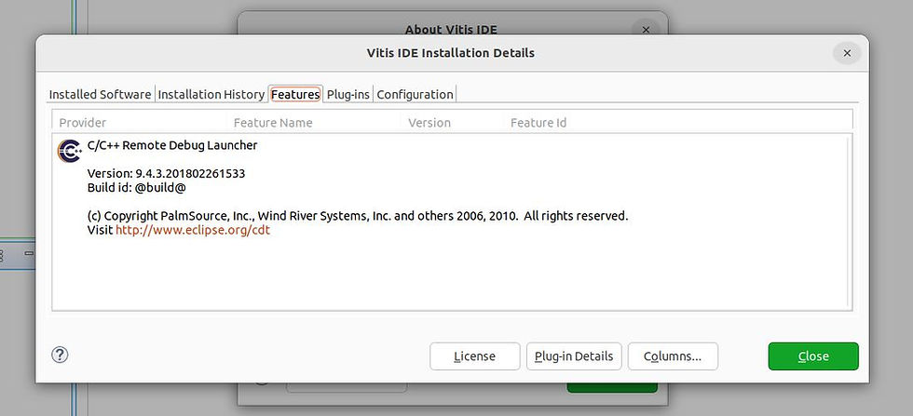Image resolution: width=913 pixels, height=416 pixels.
Task: Select 'C/C++ Remote Debug Launcher' text
Action: (x=172, y=145)
